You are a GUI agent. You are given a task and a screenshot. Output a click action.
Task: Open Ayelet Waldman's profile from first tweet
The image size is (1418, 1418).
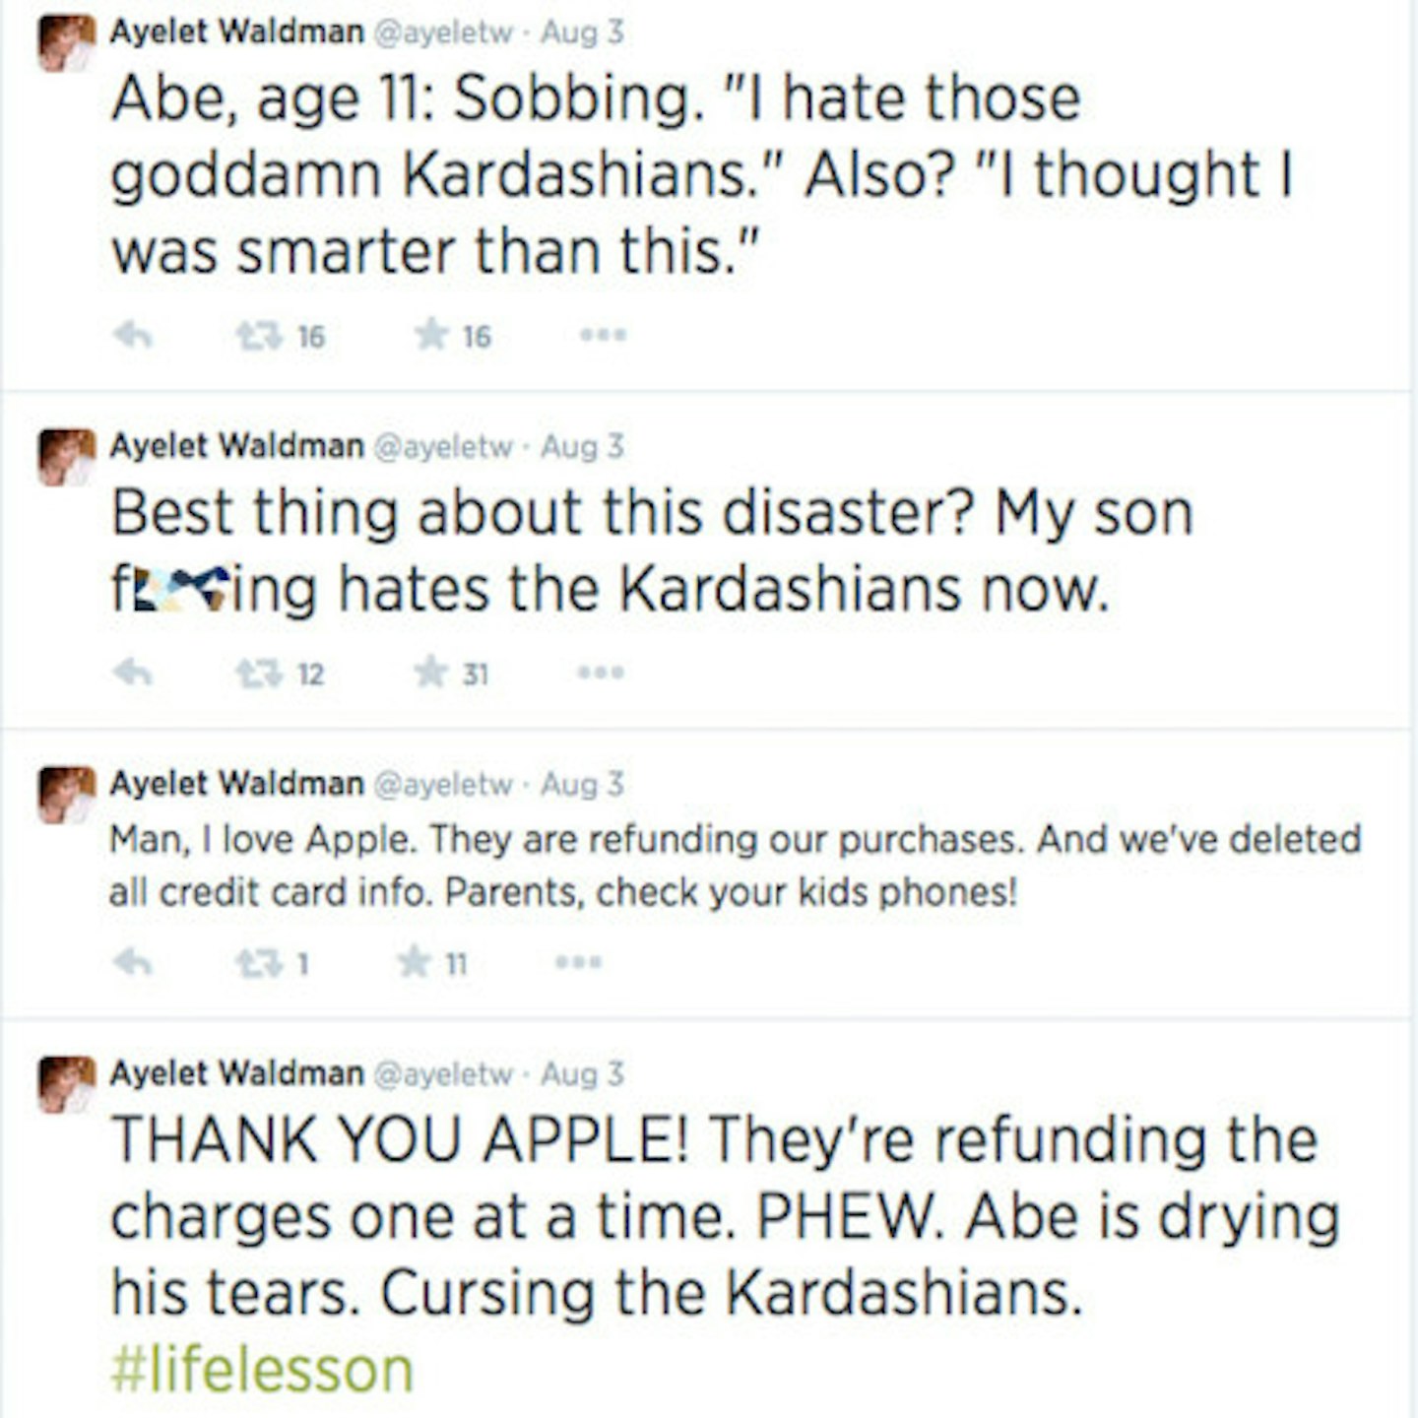coord(236,32)
